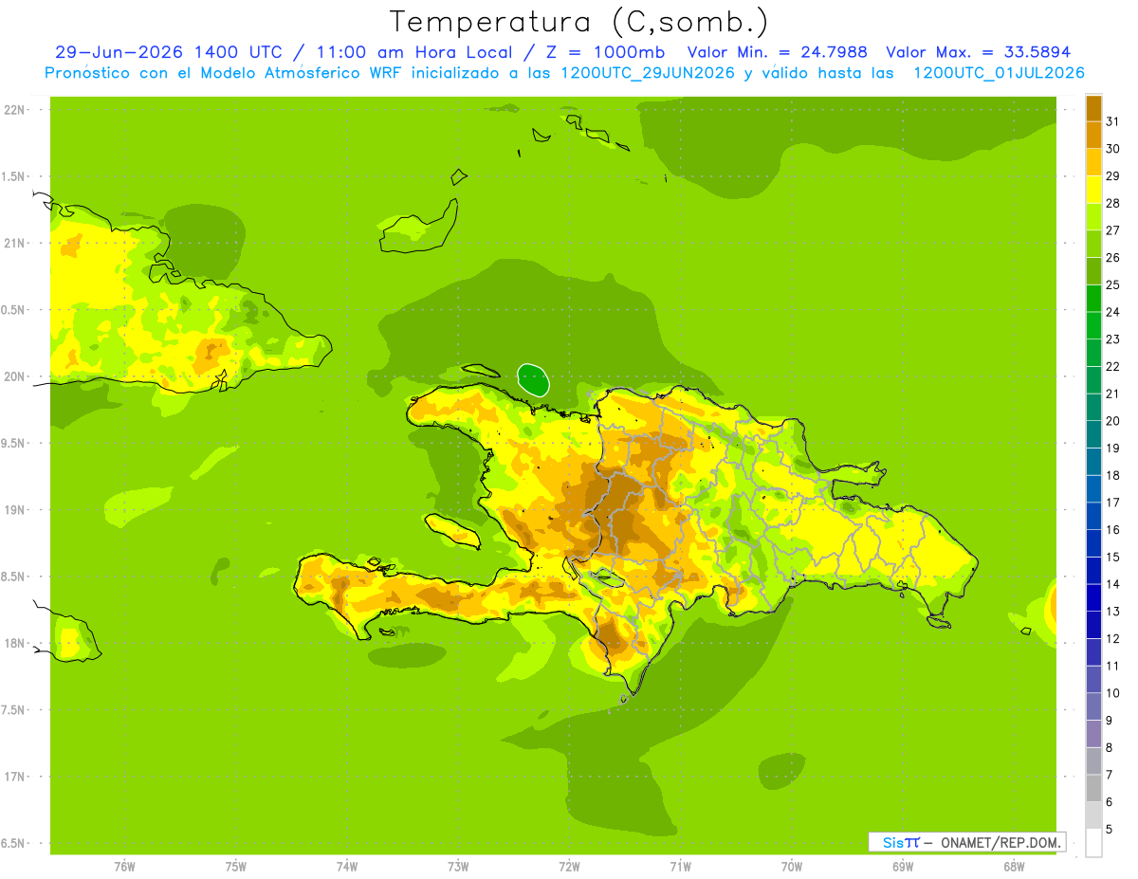Click the '19N' latitude label
This screenshot has width=1138, height=879.
coord(14,510)
